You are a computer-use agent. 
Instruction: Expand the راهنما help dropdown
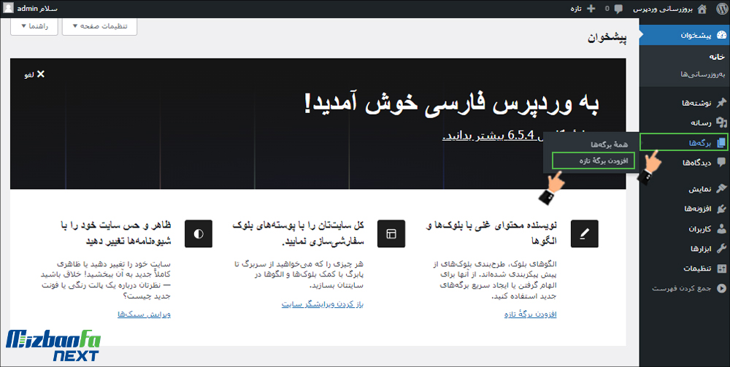34,26
